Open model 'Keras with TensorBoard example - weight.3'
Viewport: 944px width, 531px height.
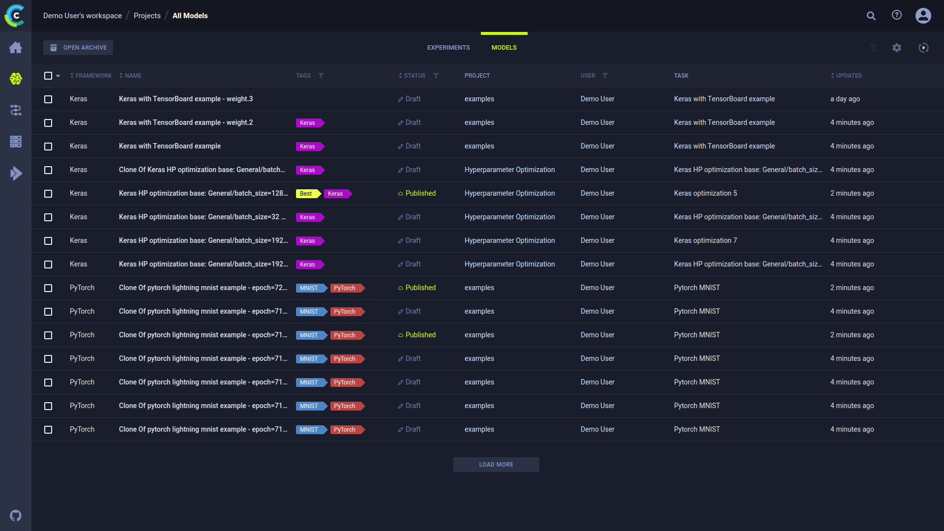[186, 99]
